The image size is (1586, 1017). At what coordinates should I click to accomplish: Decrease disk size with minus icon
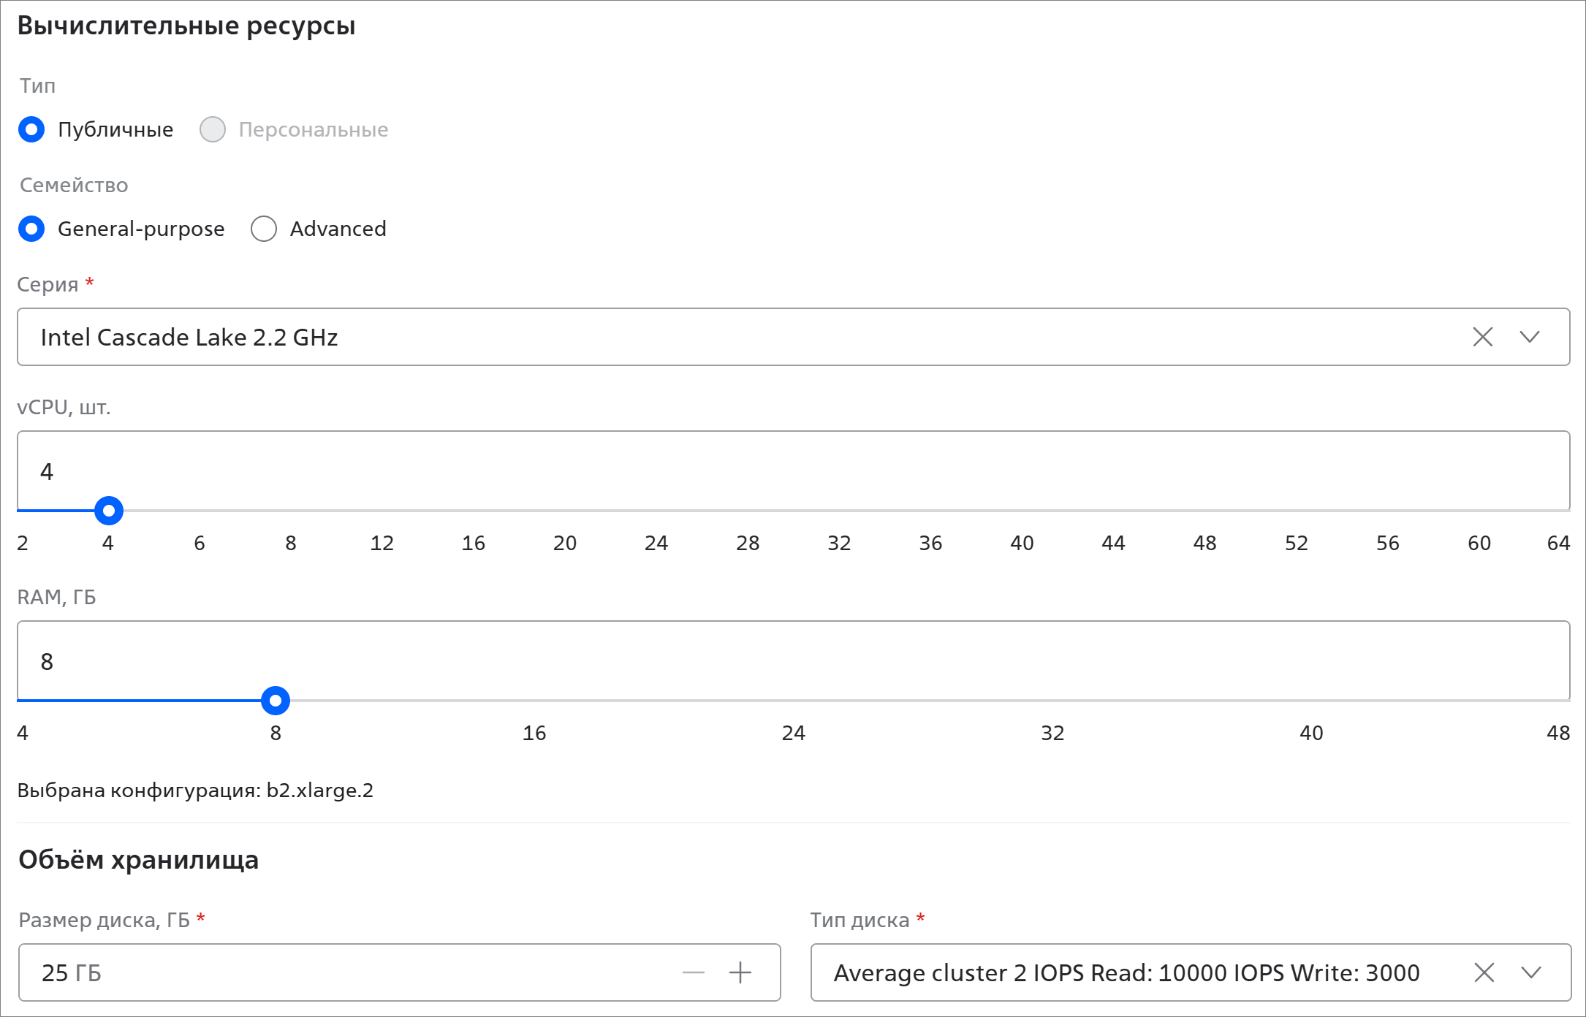[693, 972]
